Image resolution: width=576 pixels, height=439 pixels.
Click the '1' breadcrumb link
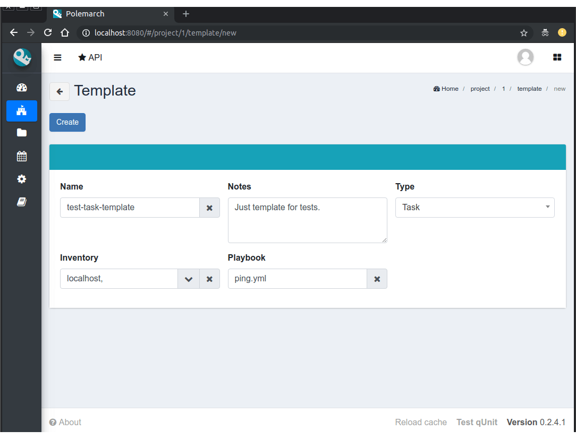[x=503, y=89]
